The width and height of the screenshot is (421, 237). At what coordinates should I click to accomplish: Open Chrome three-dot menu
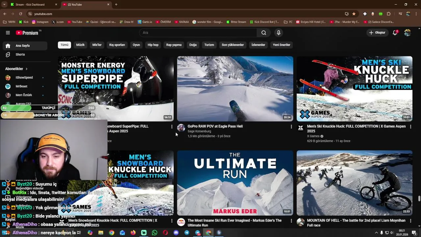(x=416, y=14)
